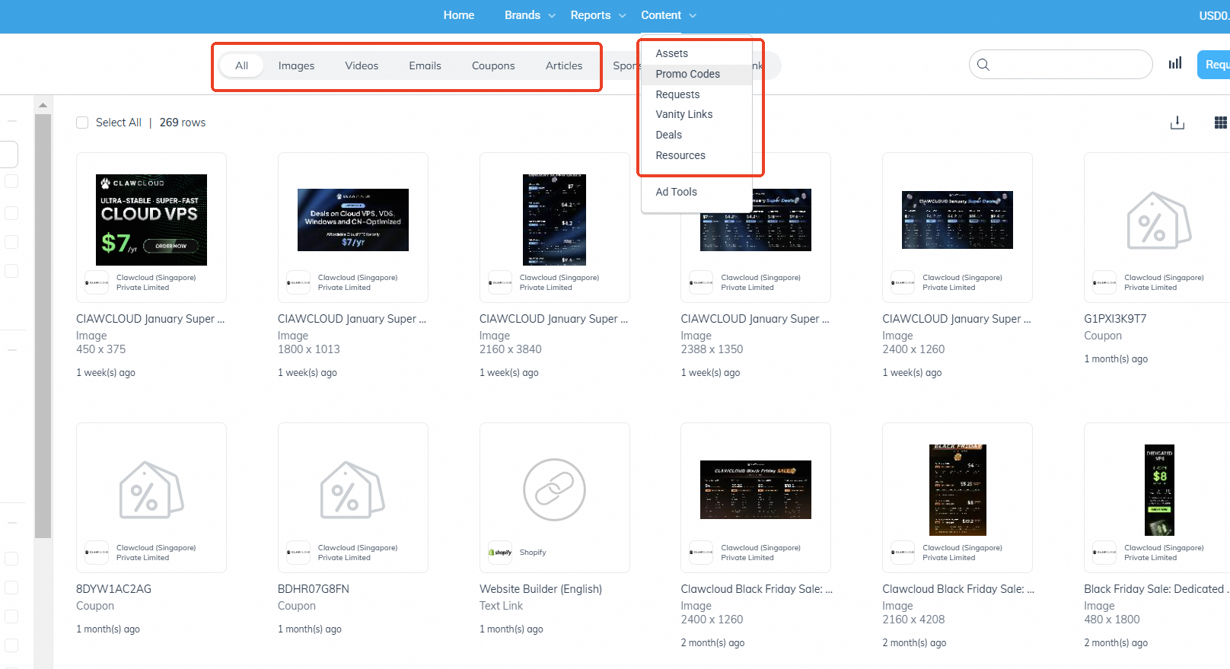
Task: Open the bar chart statistics icon
Action: click(x=1175, y=63)
